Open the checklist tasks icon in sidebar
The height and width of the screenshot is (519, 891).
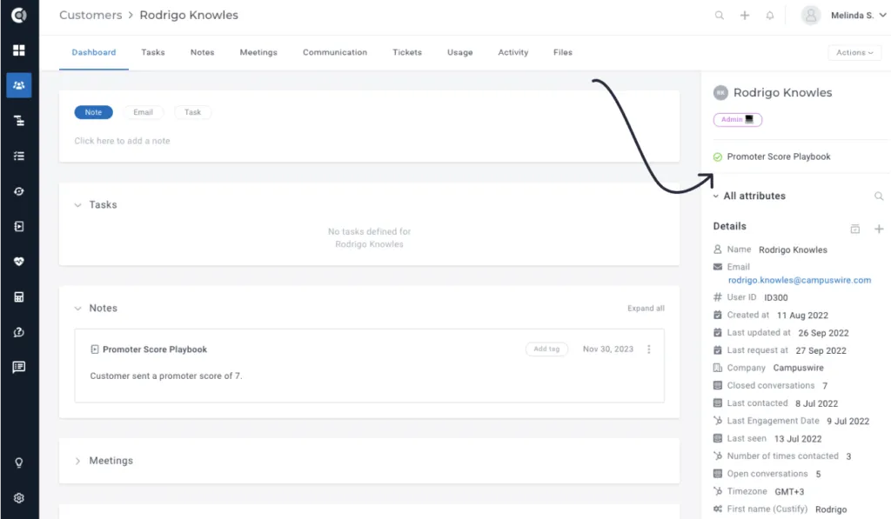pos(19,156)
